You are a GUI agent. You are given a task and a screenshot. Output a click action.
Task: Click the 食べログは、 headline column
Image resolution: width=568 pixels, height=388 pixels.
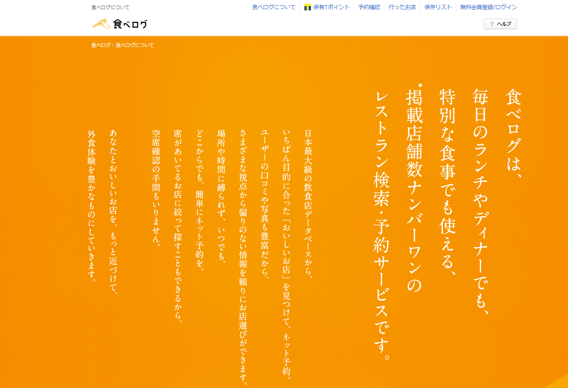point(515,133)
